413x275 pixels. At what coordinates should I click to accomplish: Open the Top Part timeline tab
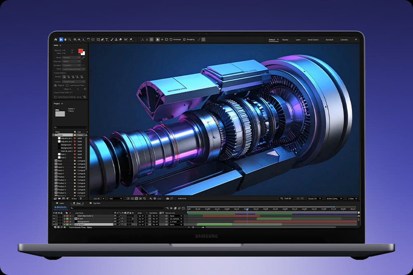coord(96,203)
